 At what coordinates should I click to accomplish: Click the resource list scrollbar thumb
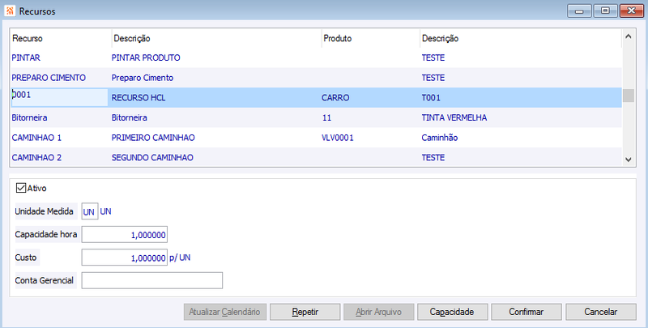click(629, 96)
